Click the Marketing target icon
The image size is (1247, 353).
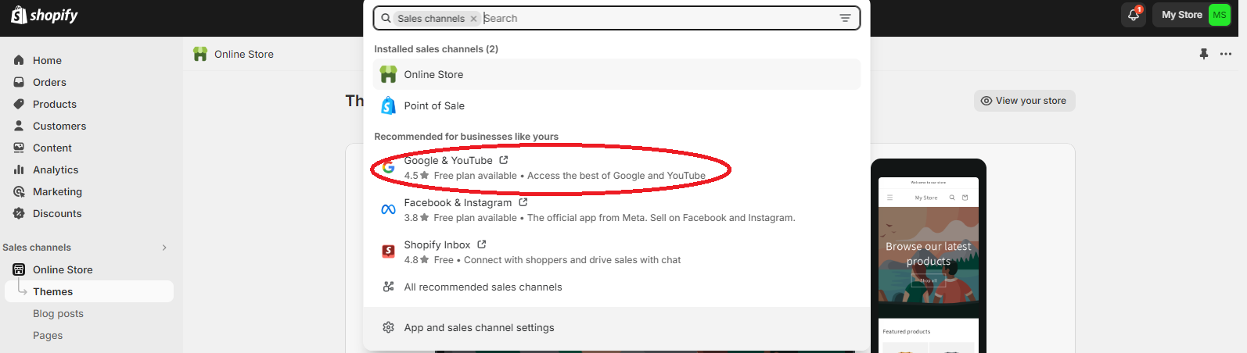pos(19,191)
